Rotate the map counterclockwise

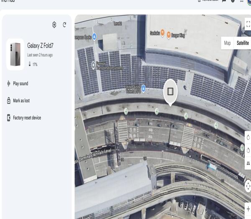[x=248, y=150]
